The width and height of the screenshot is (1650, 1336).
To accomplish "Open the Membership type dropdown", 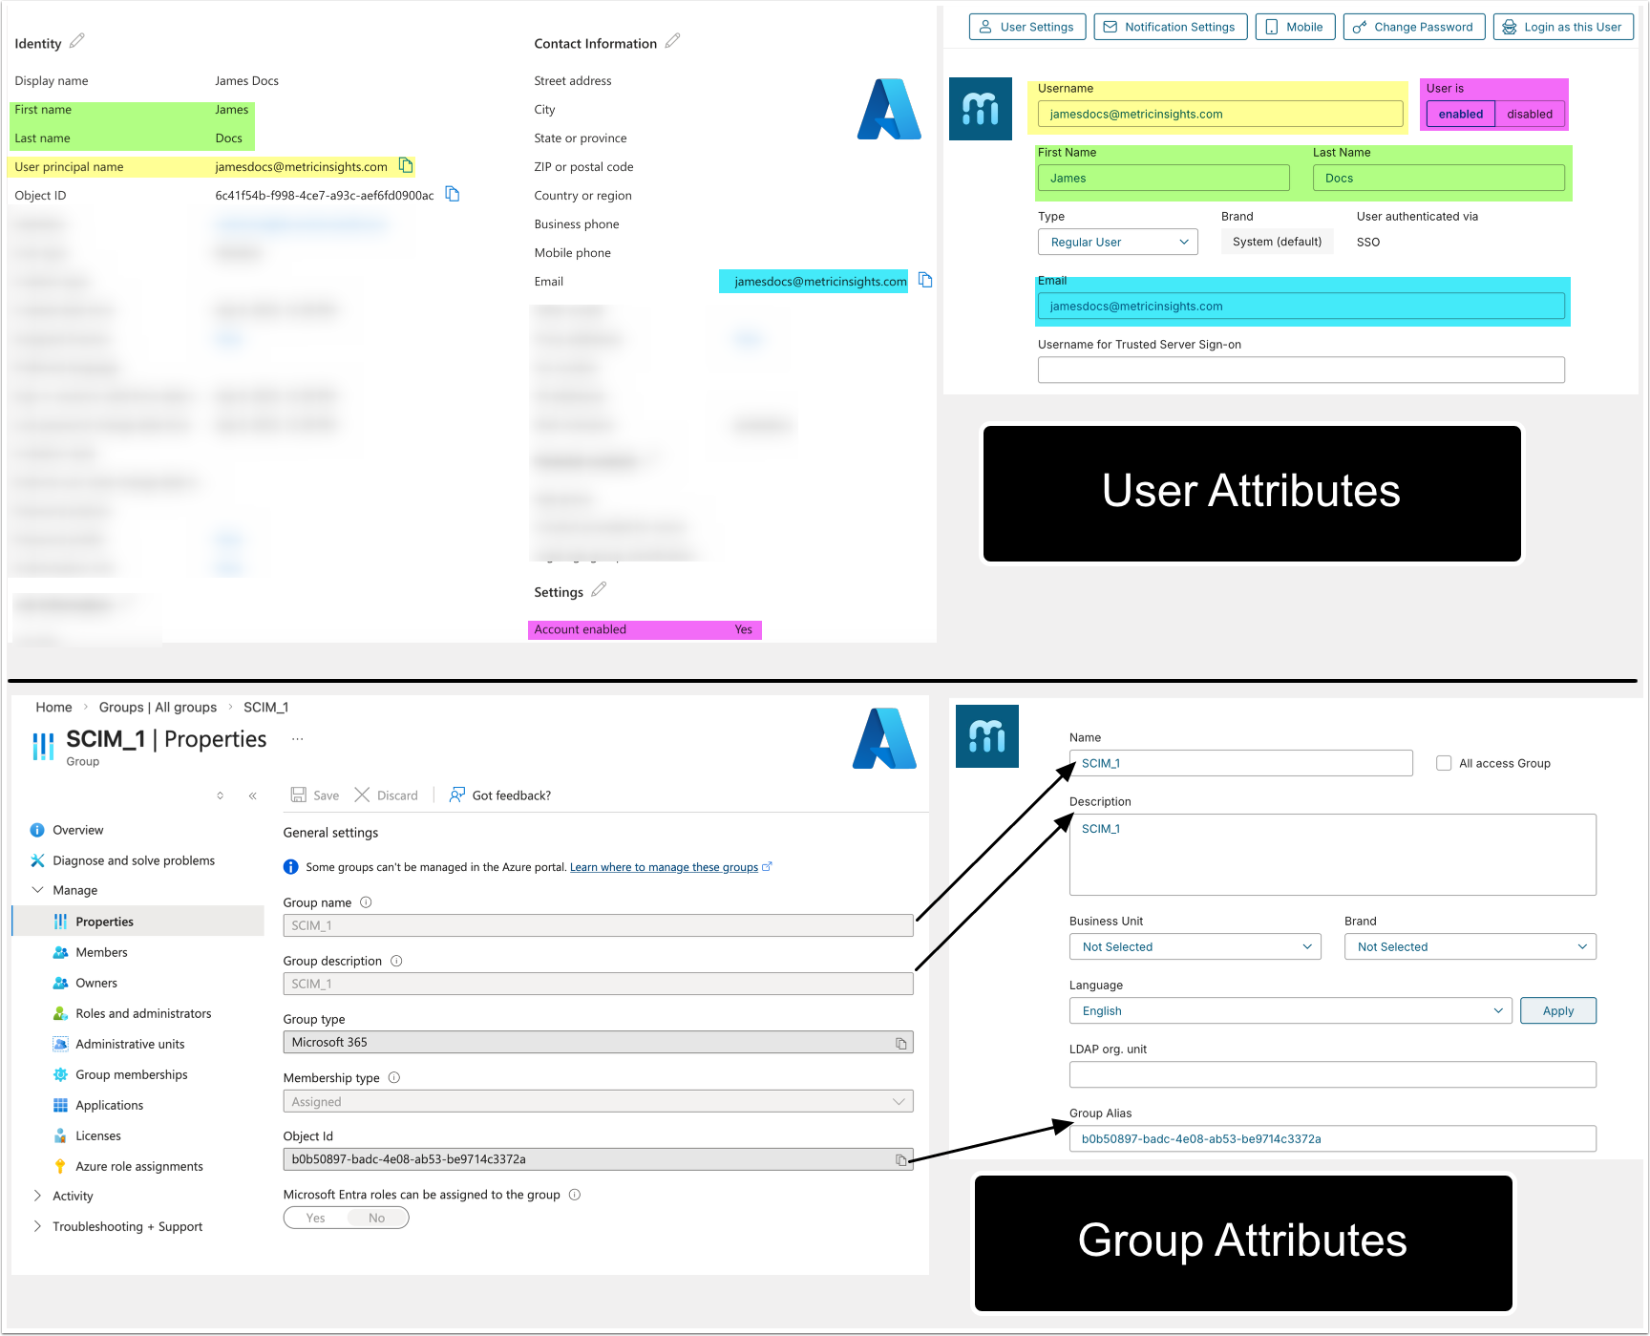I will click(x=599, y=1101).
